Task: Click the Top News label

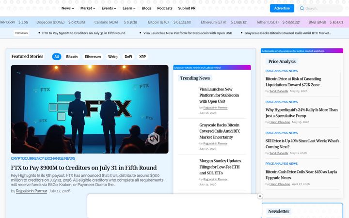Action: pos(21,33)
